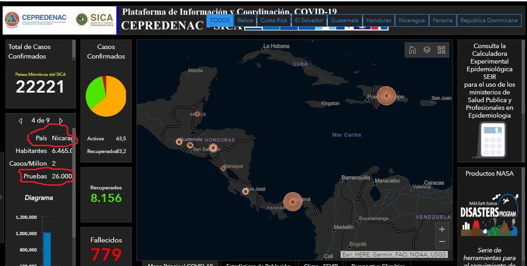Viewport: 527px width, 266px height.
Task: Click the map home (default extent) icon
Action: tap(412, 50)
